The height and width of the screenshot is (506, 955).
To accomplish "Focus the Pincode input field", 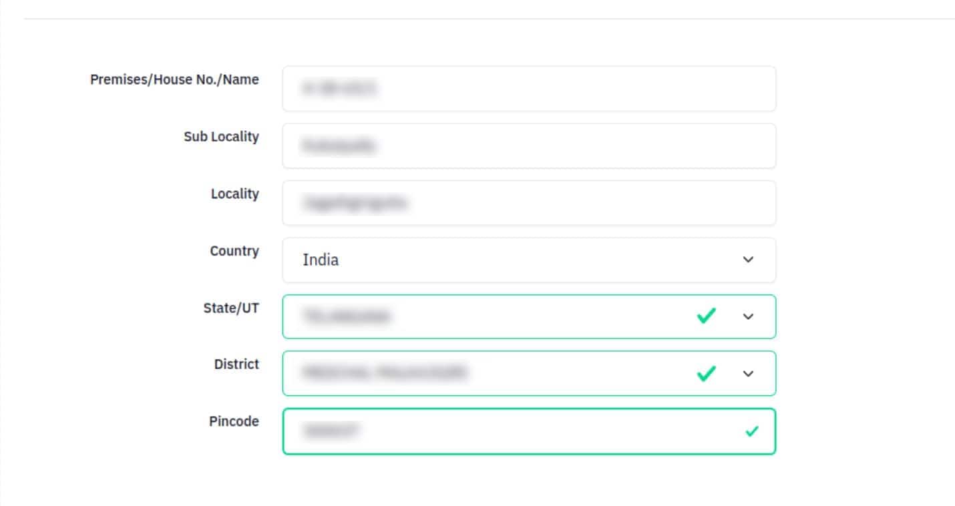I will coord(529,431).
